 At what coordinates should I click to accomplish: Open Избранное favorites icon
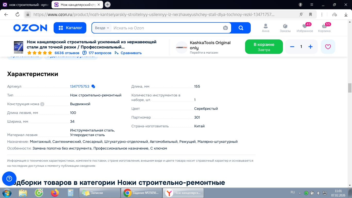click(305, 28)
